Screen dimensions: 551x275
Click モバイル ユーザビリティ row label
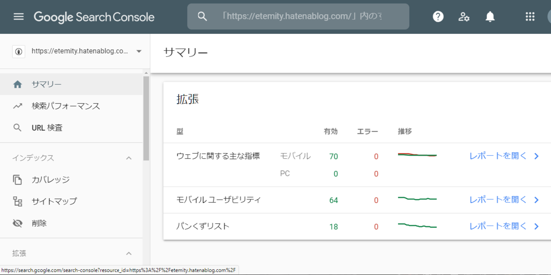tap(219, 200)
